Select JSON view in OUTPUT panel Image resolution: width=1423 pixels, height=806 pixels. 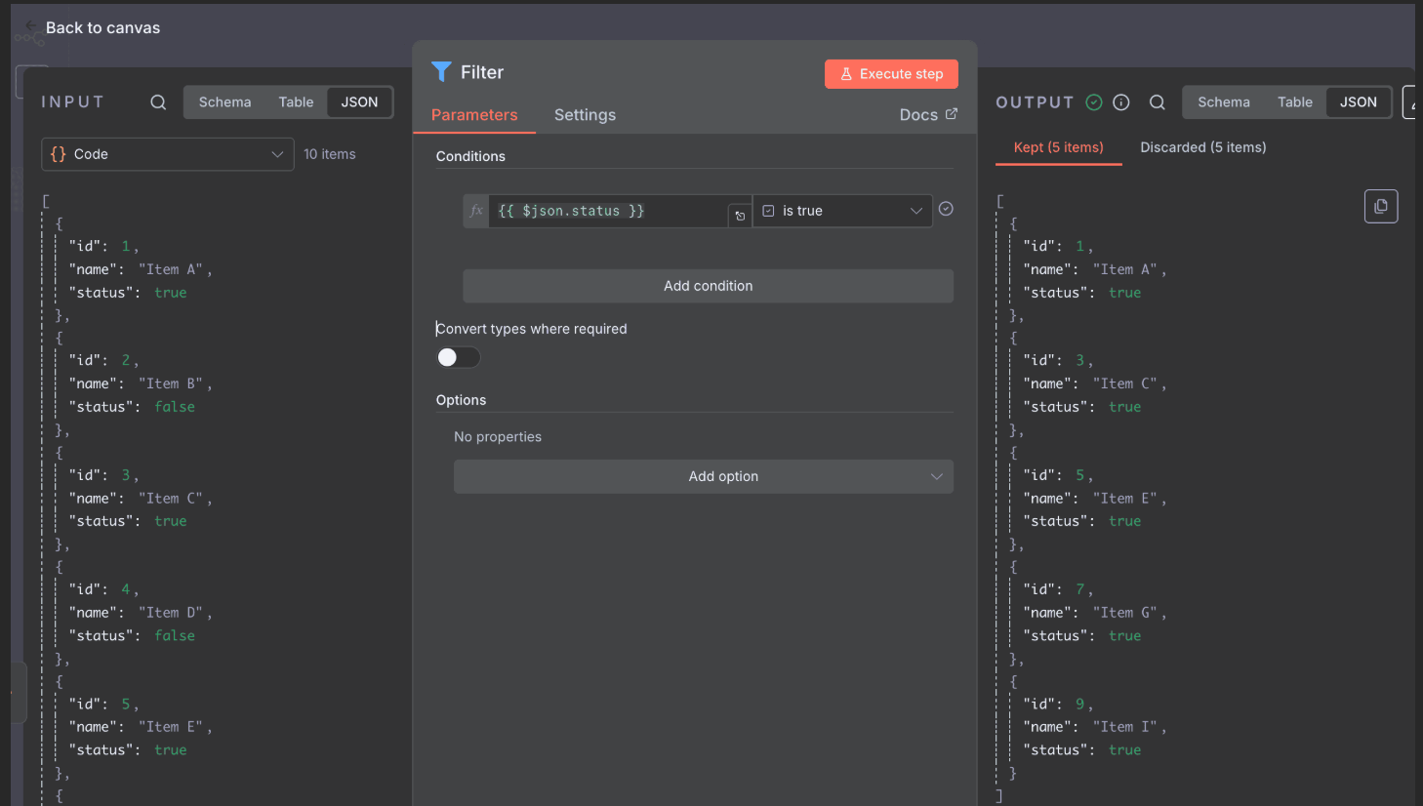[x=1358, y=102]
